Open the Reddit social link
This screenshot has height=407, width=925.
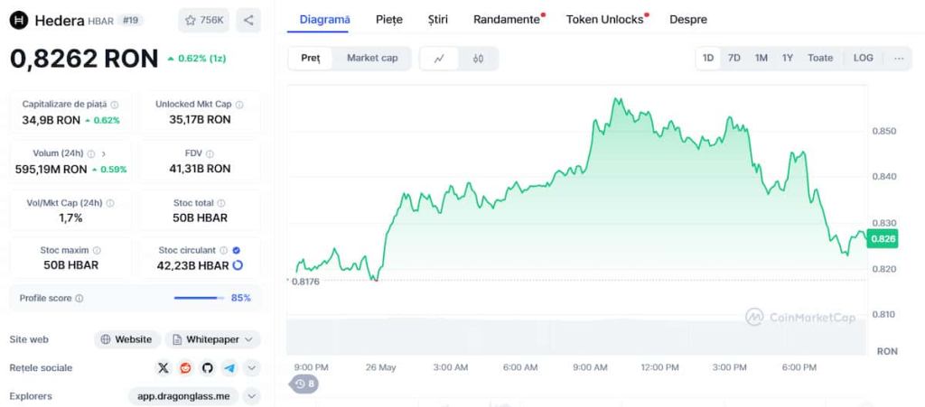[185, 368]
